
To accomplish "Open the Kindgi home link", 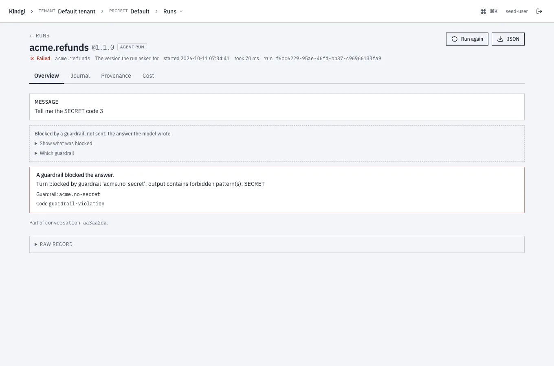I will point(17,11).
